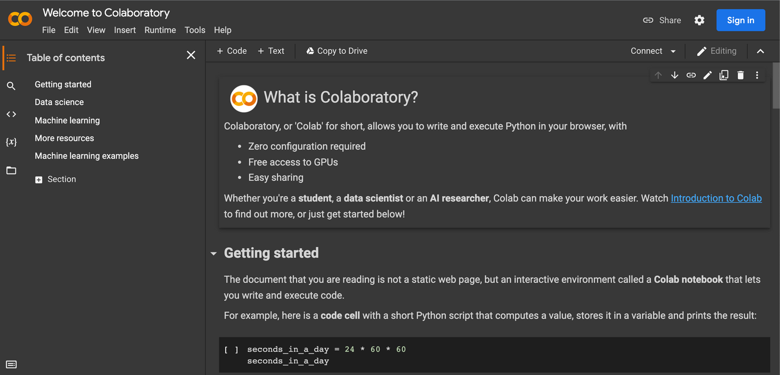
Task: Click 'Table of contents' panel title
Action: tap(66, 57)
